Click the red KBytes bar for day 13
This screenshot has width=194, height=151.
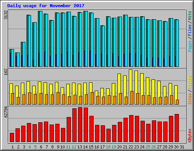click(80, 125)
